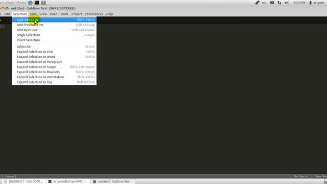Open the Tools menu
The width and height of the screenshot is (327, 184).
(64, 14)
